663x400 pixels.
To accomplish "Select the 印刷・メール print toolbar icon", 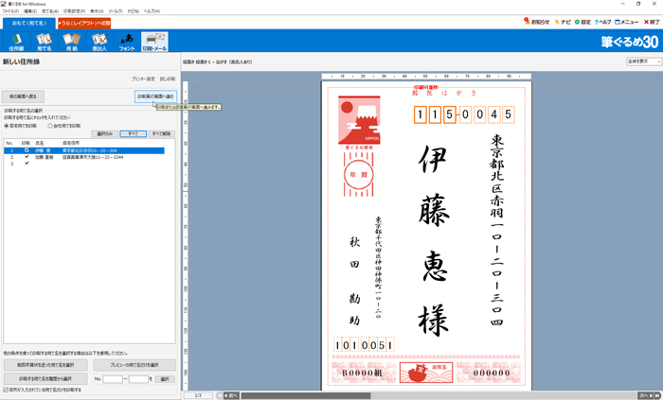I will click(154, 42).
